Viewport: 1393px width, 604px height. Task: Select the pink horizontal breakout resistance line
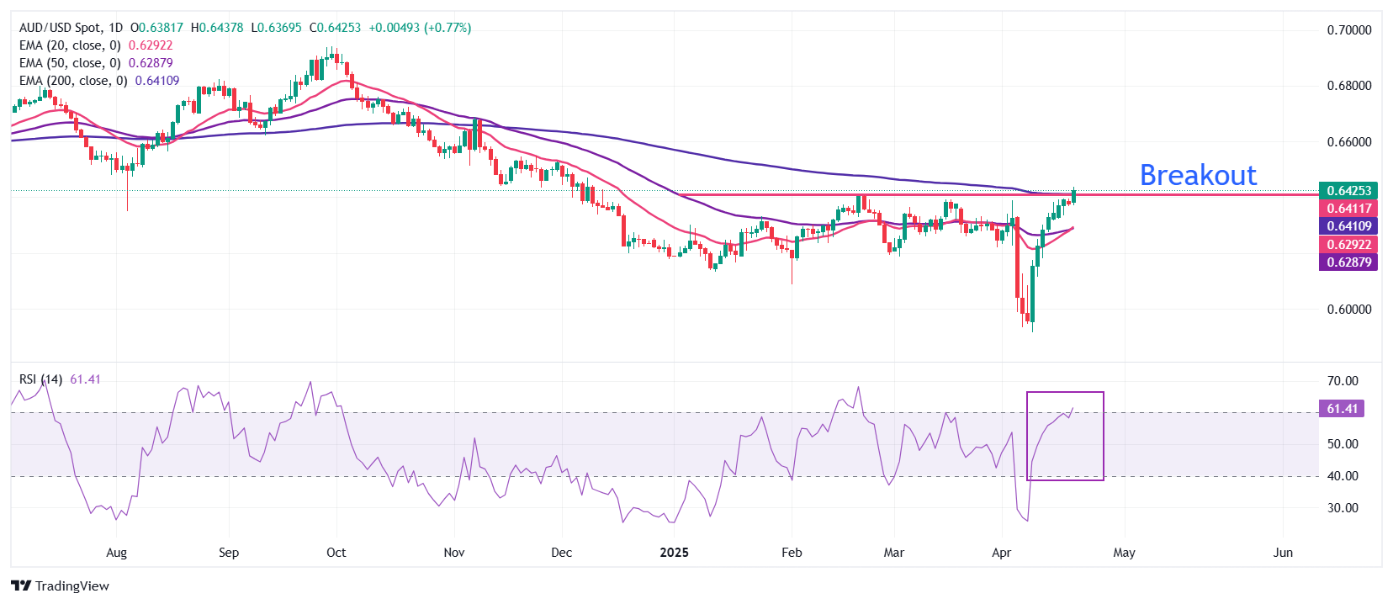point(1178,195)
